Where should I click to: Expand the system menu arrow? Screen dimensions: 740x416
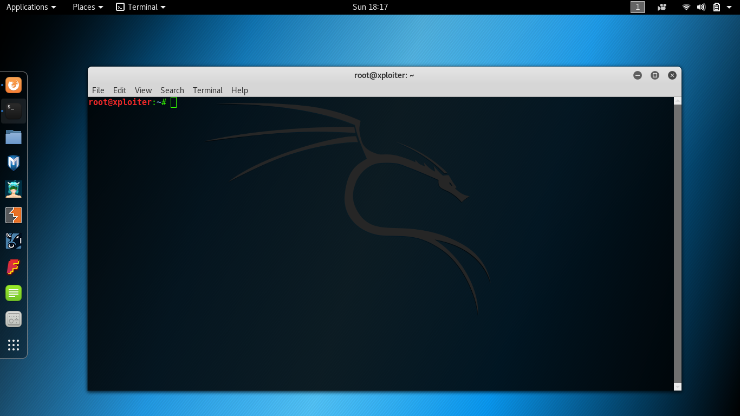pos(729,7)
